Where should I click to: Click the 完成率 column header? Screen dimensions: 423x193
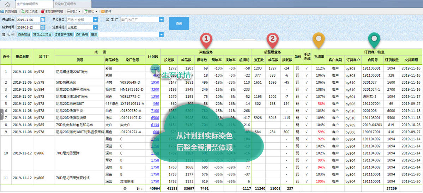pos(319,57)
